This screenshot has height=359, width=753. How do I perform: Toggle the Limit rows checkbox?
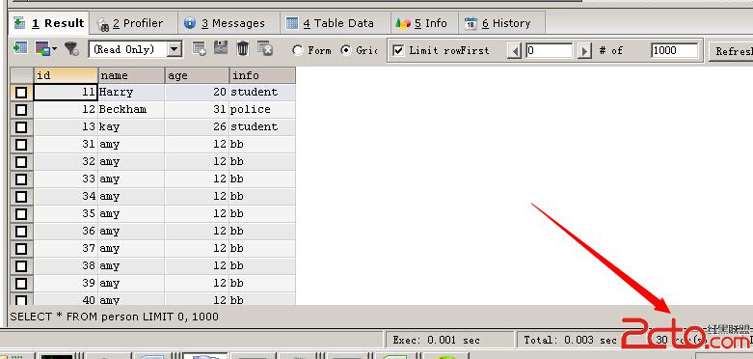click(x=398, y=50)
